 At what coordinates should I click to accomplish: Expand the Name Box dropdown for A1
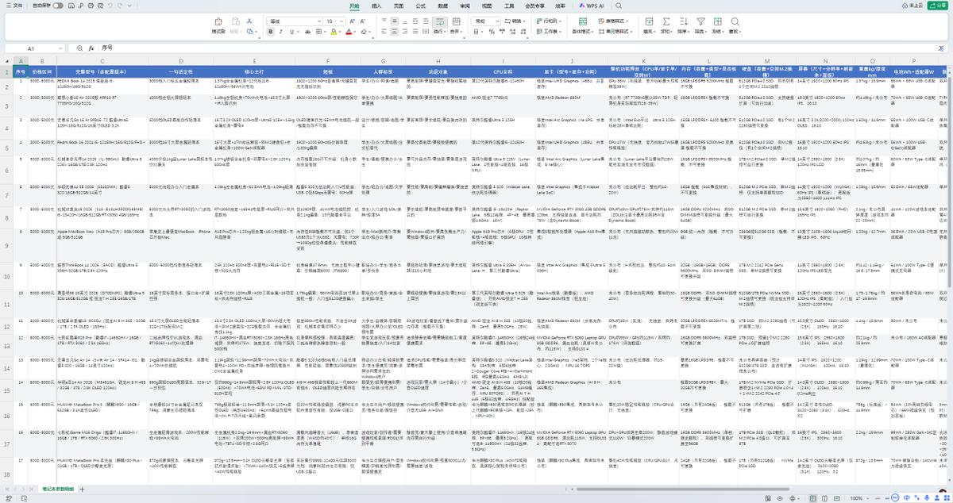[59, 48]
